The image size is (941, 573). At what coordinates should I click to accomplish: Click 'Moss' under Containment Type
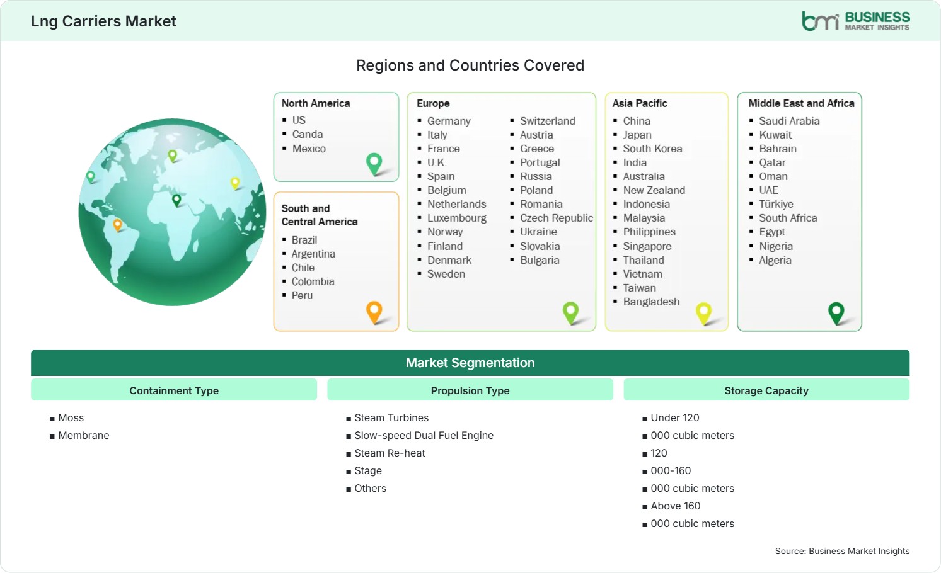(x=71, y=417)
